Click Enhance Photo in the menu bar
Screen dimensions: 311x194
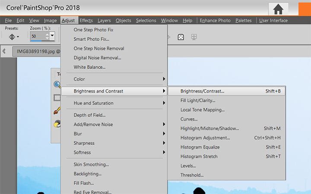pyautogui.click(x=215, y=20)
